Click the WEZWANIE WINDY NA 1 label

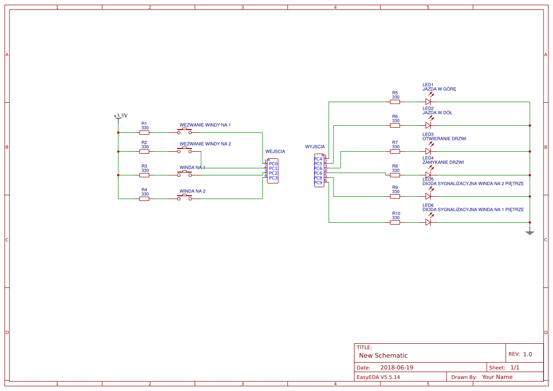click(205, 125)
